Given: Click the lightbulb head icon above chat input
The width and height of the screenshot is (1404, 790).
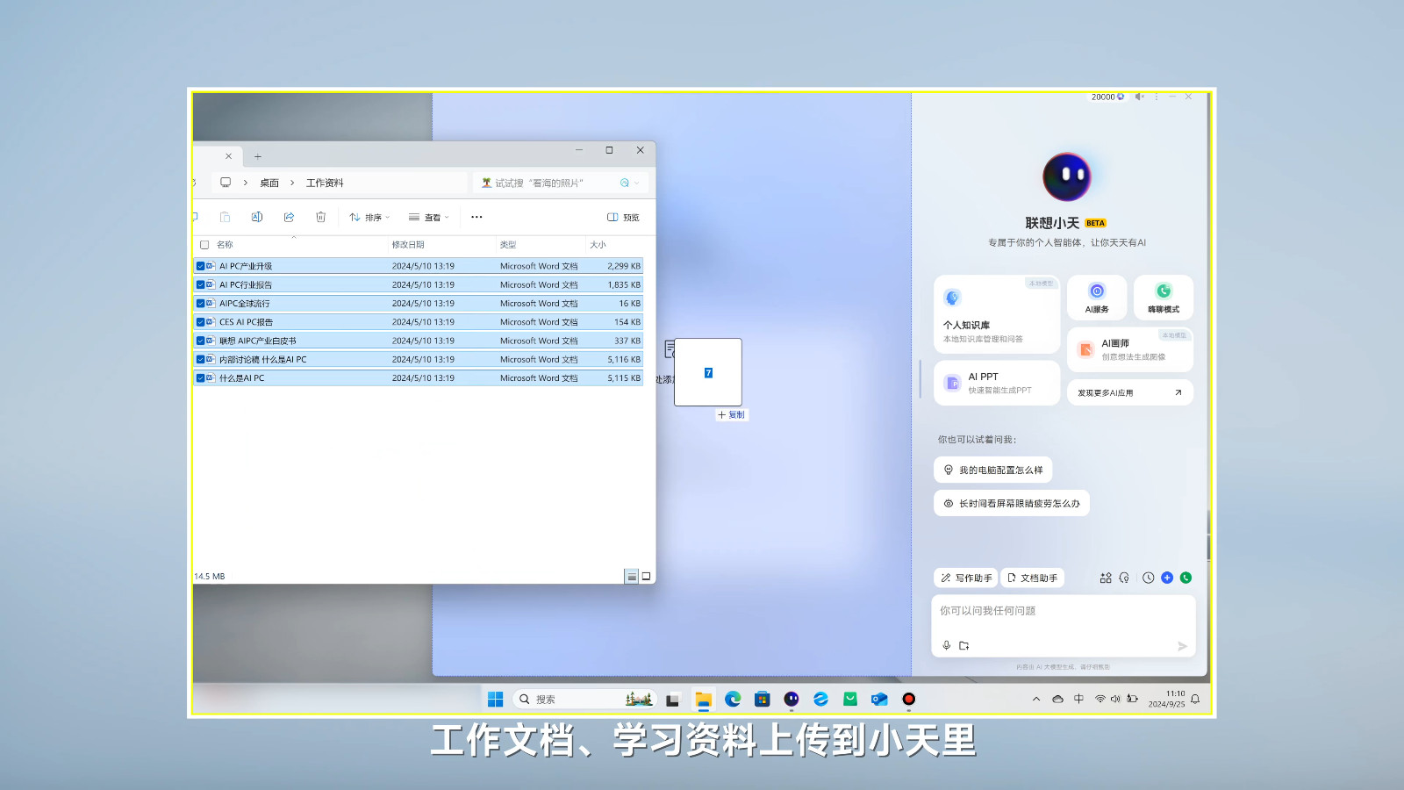Looking at the screenshot, I should pyautogui.click(x=1124, y=578).
